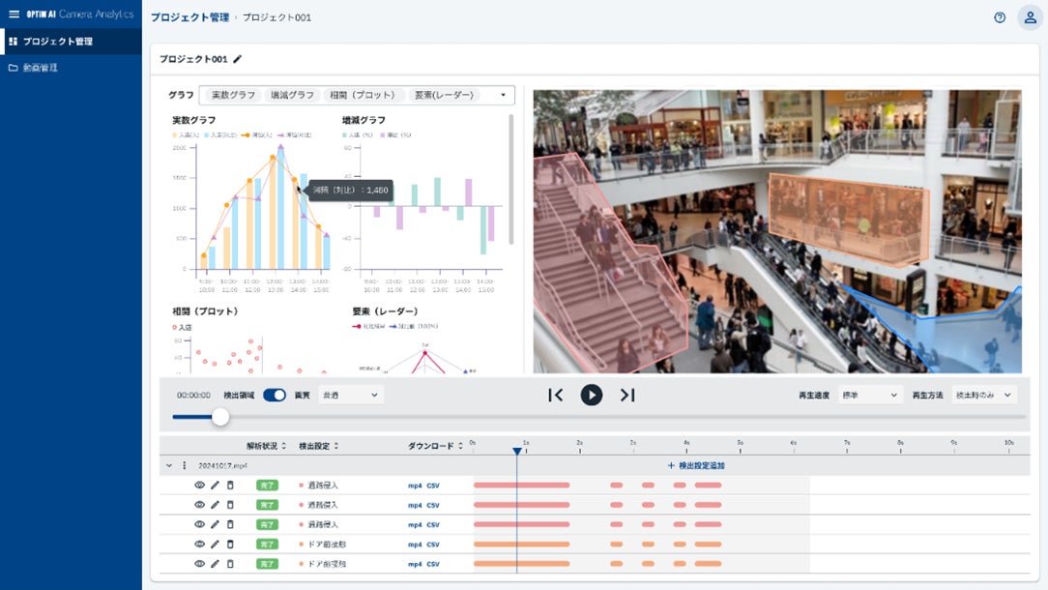The height and width of the screenshot is (590, 1048).
Task: Click the edit pencil in the last detection row
Action: tap(215, 563)
